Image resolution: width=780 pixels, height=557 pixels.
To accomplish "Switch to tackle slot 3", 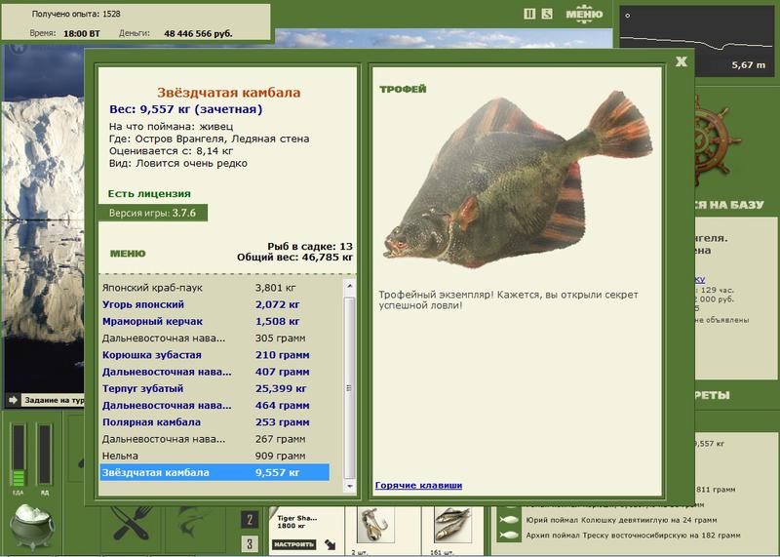I will [x=250, y=543].
